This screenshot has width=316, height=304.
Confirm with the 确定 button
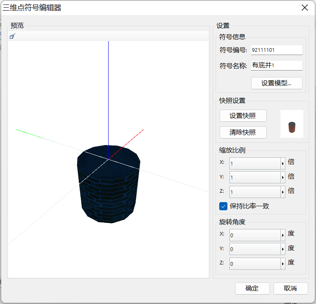252,289
